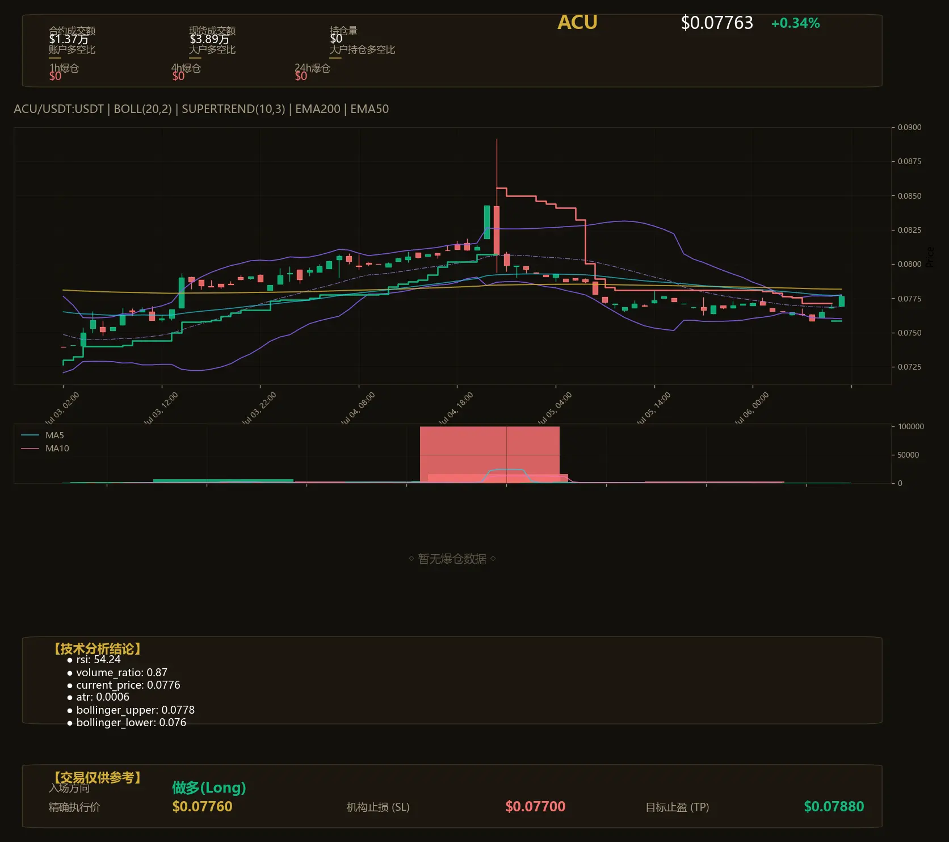Click the $0.07760 execution price
This screenshot has height=842, width=949.
click(x=202, y=806)
